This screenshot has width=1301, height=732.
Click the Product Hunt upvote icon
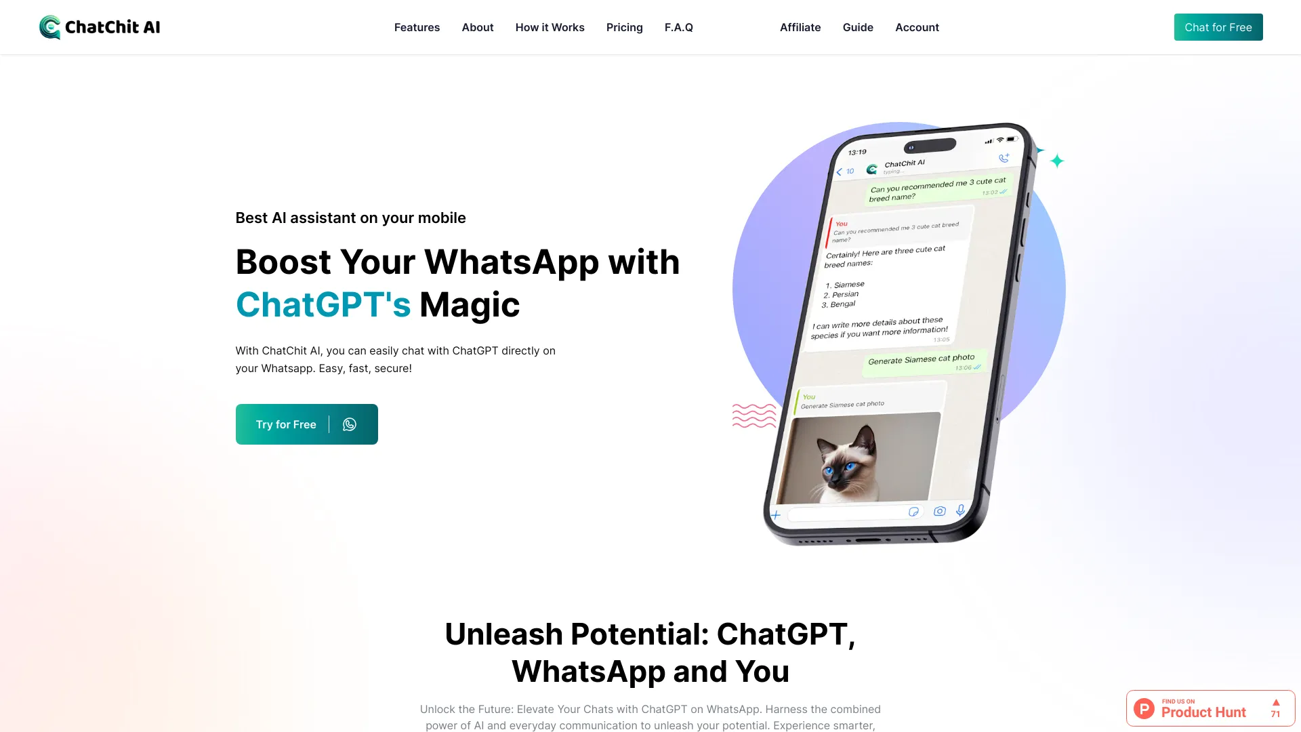tap(1275, 702)
